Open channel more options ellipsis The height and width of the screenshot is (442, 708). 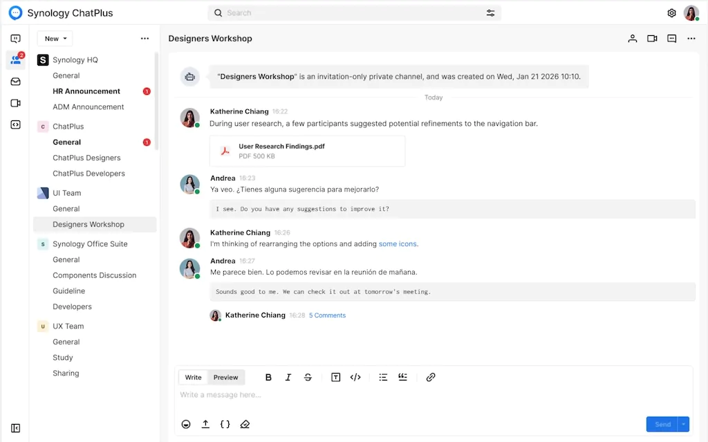pos(691,39)
